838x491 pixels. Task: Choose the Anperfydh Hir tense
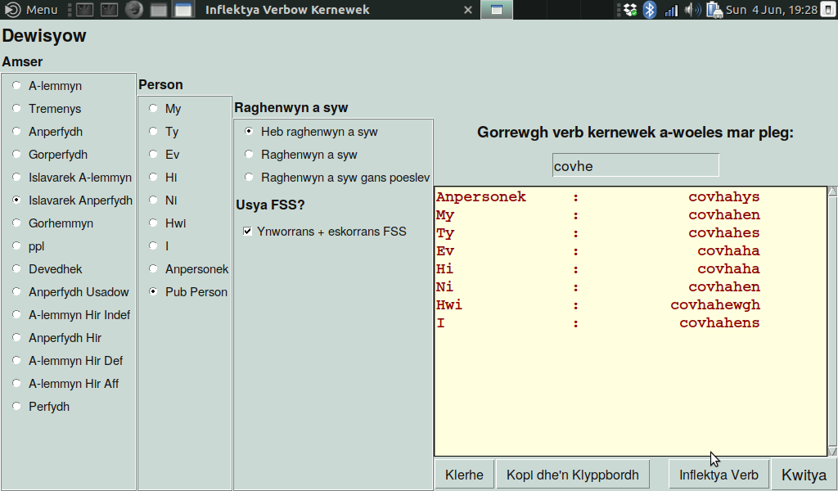pyautogui.click(x=16, y=338)
